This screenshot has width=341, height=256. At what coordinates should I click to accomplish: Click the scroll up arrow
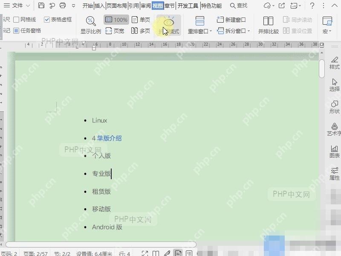(x=322, y=53)
